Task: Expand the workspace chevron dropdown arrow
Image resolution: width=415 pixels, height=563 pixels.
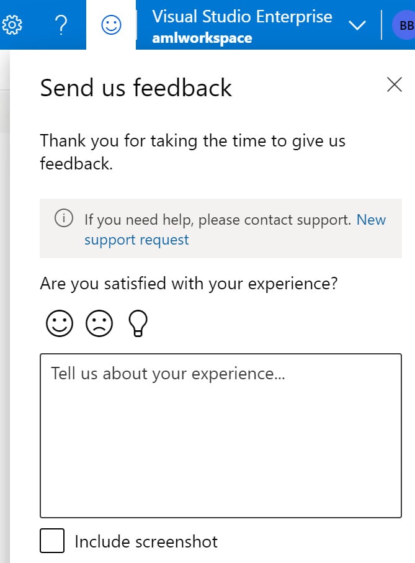Action: click(x=357, y=25)
